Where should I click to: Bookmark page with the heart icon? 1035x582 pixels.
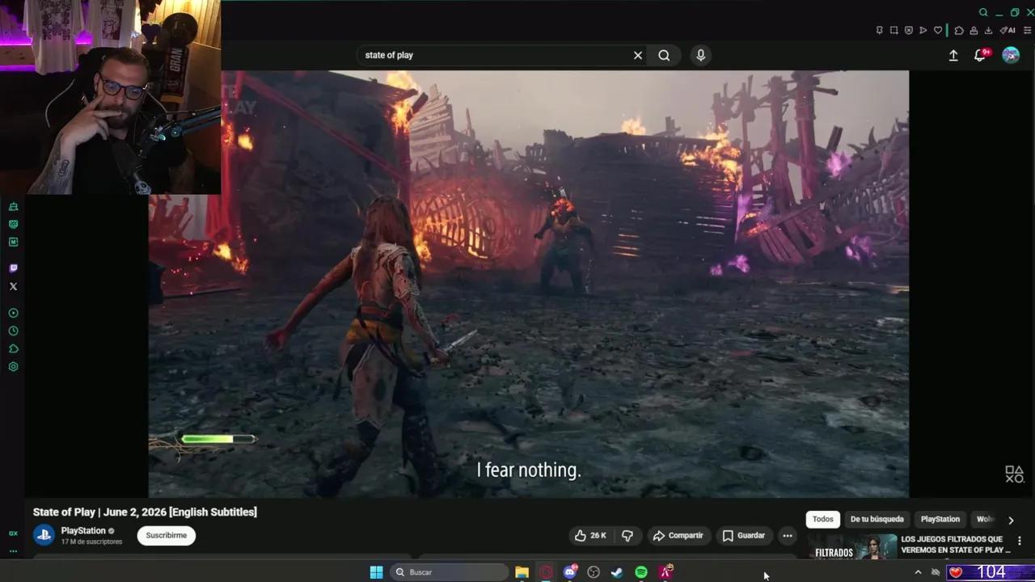[938, 31]
